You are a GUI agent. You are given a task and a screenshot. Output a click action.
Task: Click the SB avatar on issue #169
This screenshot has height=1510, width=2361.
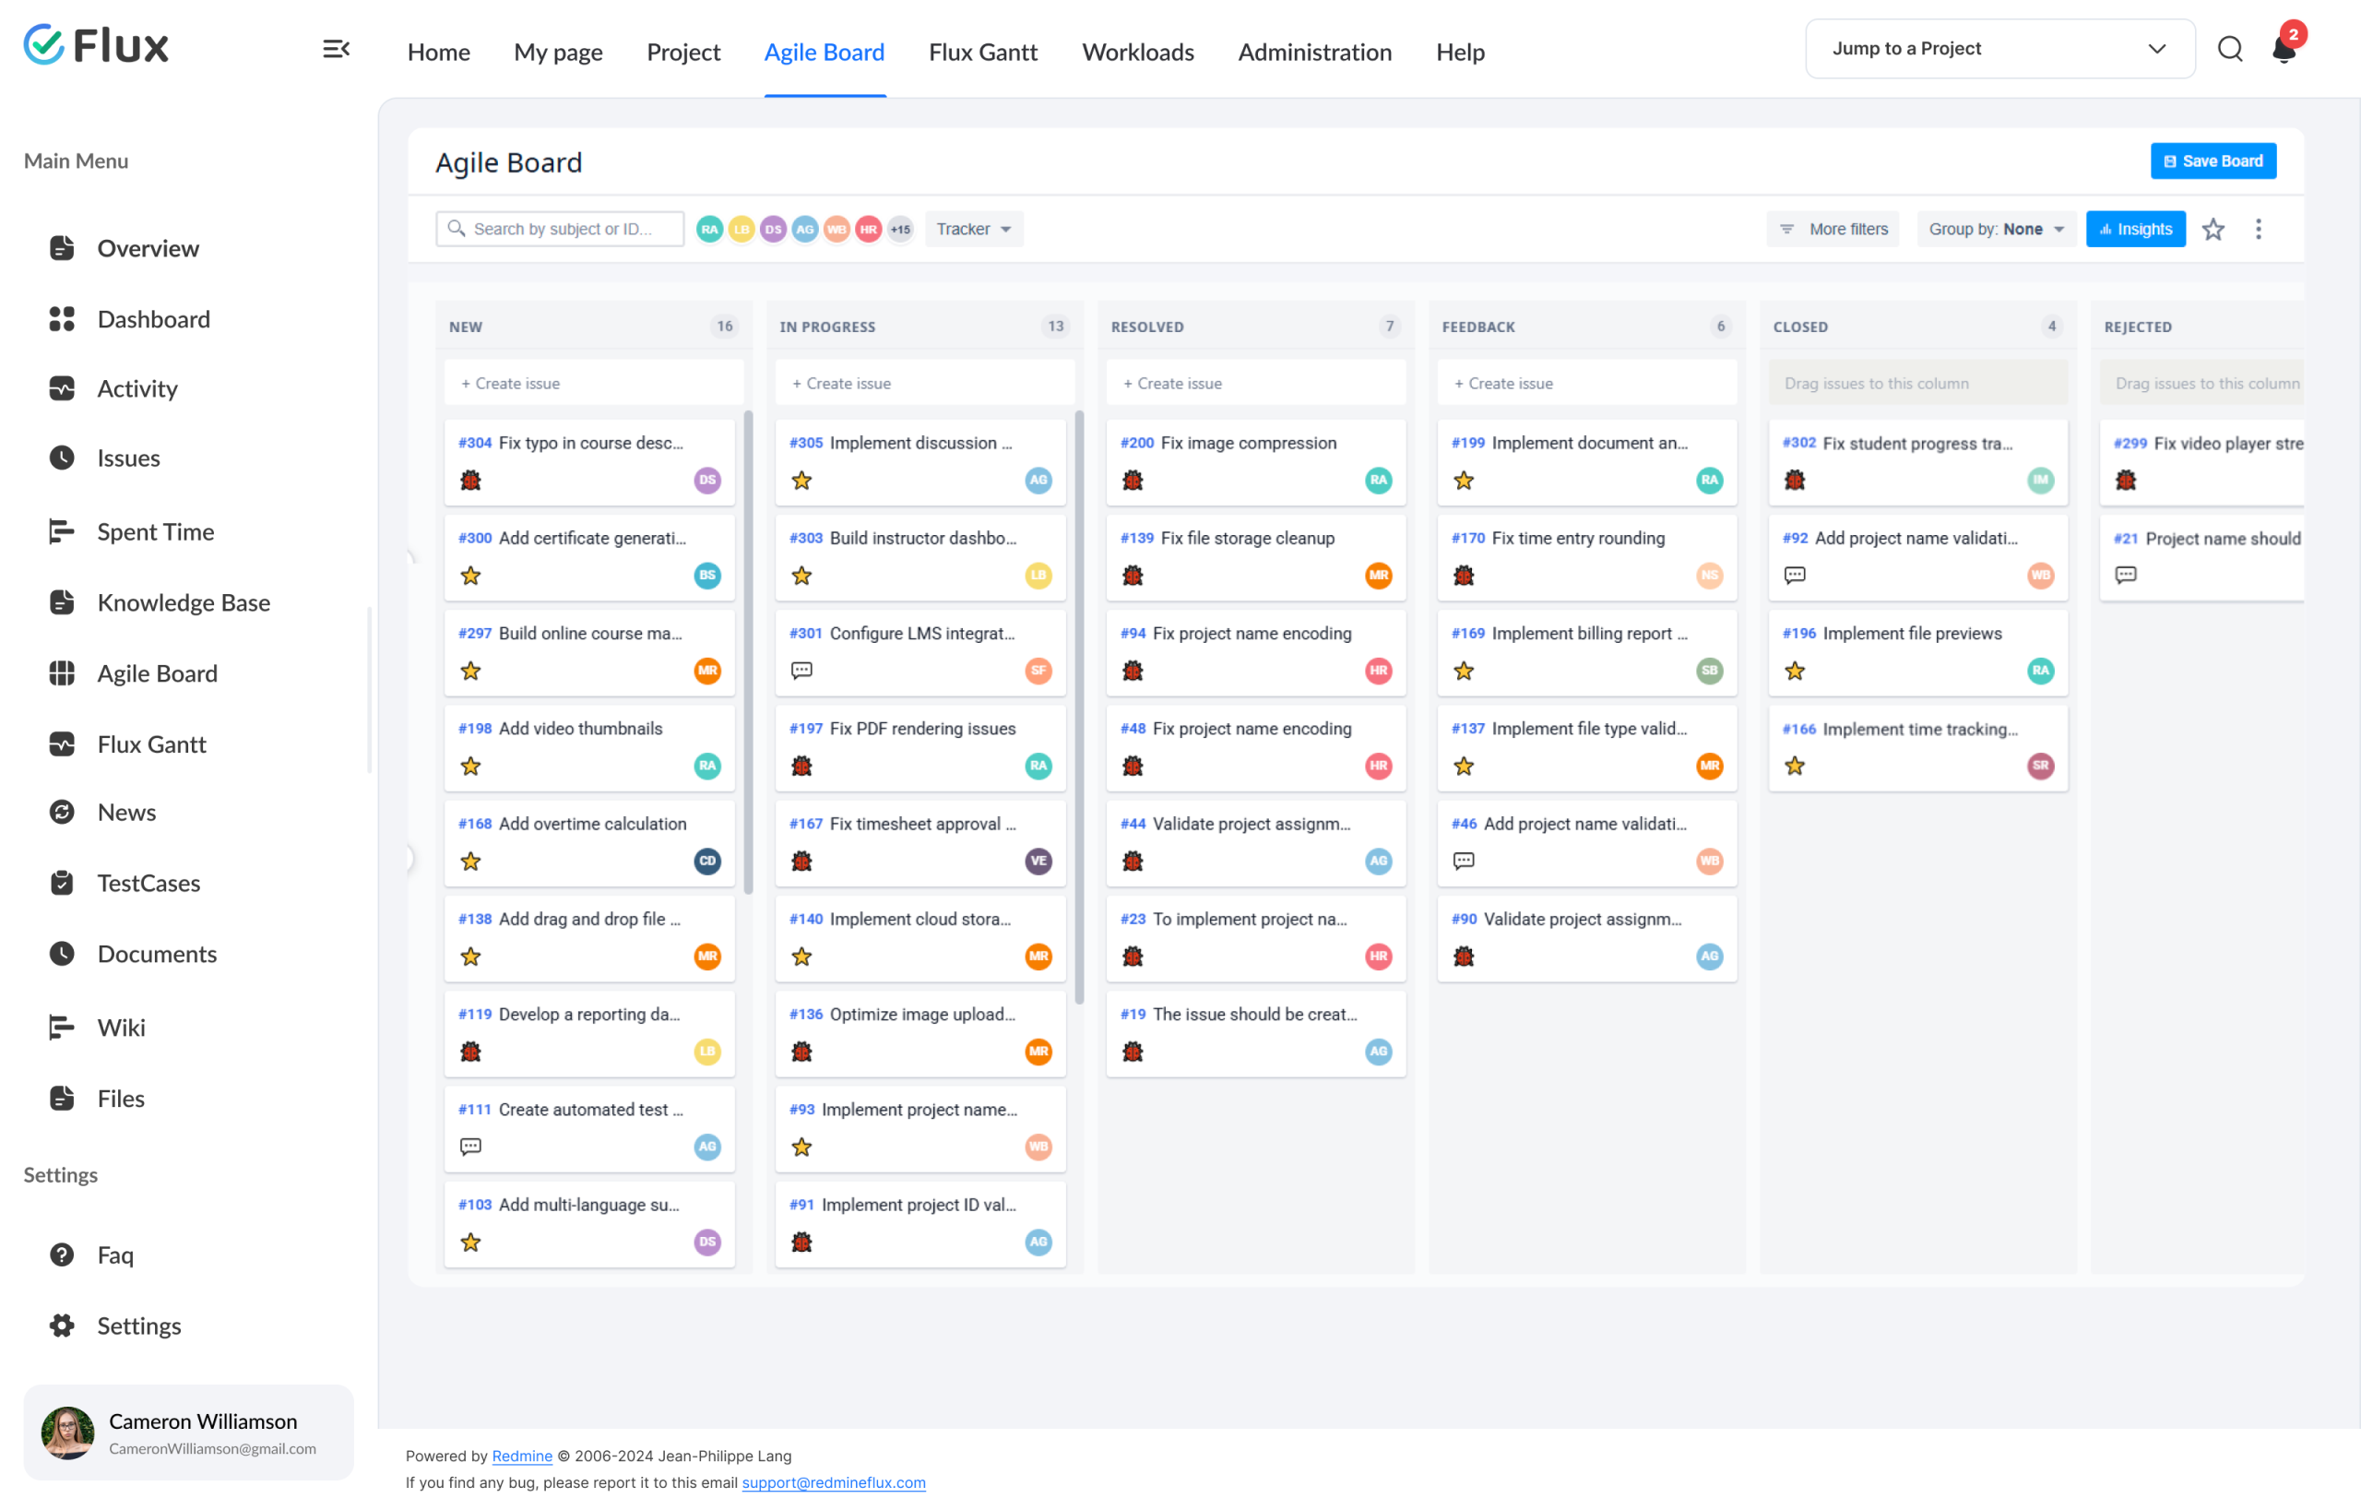pos(1709,671)
